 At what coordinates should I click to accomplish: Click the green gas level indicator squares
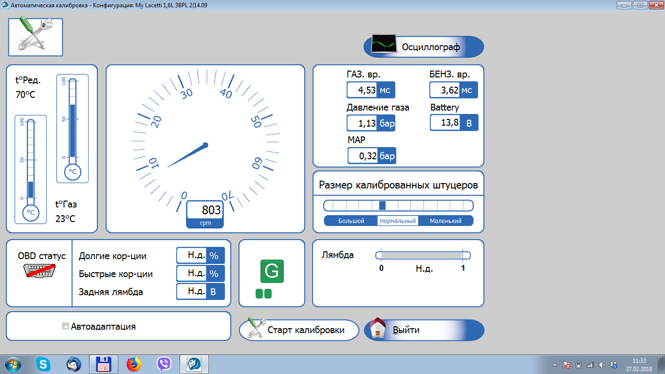pos(264,294)
